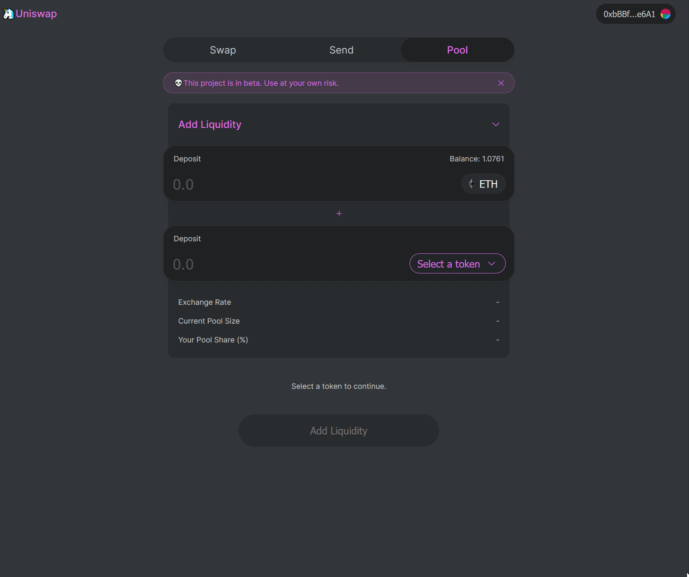Image resolution: width=689 pixels, height=577 pixels.
Task: Click the plus icon between deposit fields
Action: [x=339, y=213]
